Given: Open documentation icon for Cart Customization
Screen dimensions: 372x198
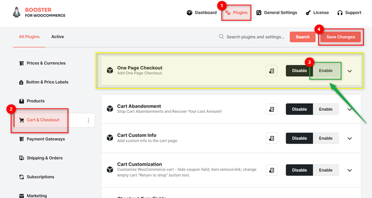Looking at the screenshot, I should click(x=272, y=170).
